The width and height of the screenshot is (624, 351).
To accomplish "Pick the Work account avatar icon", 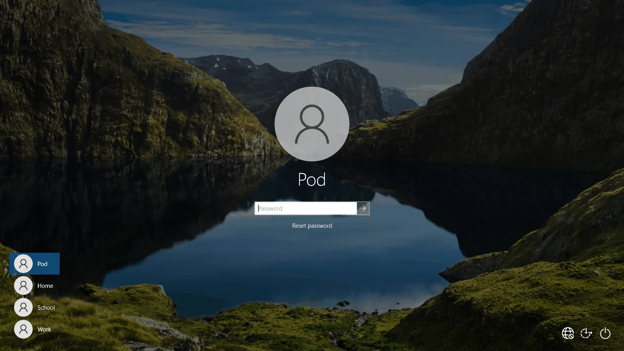I will pyautogui.click(x=23, y=330).
